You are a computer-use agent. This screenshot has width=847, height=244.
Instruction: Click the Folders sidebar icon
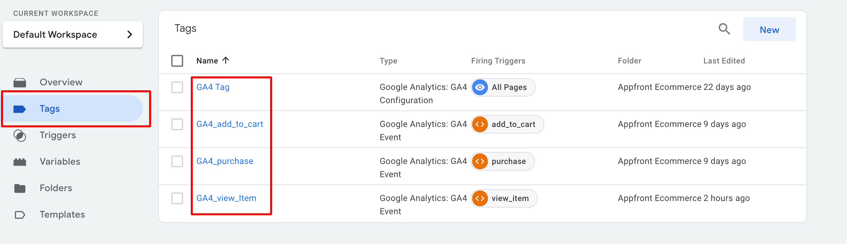(x=20, y=188)
